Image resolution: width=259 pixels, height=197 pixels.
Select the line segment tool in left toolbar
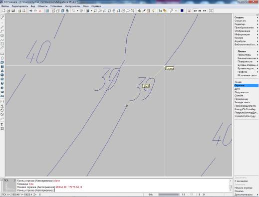[2, 27]
